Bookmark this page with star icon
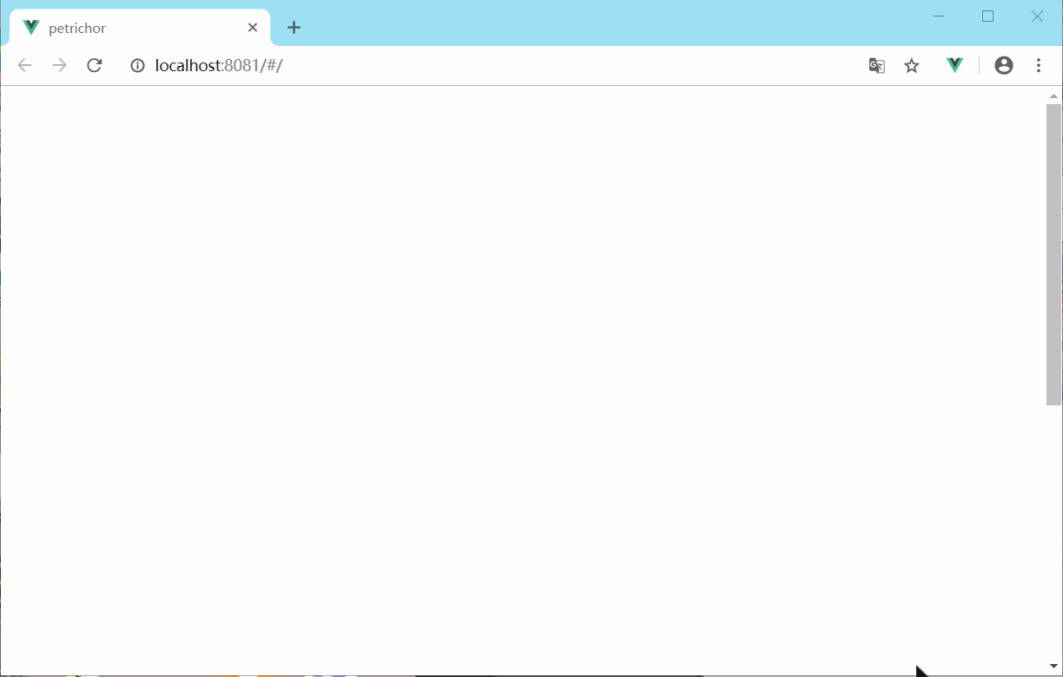 (x=912, y=65)
